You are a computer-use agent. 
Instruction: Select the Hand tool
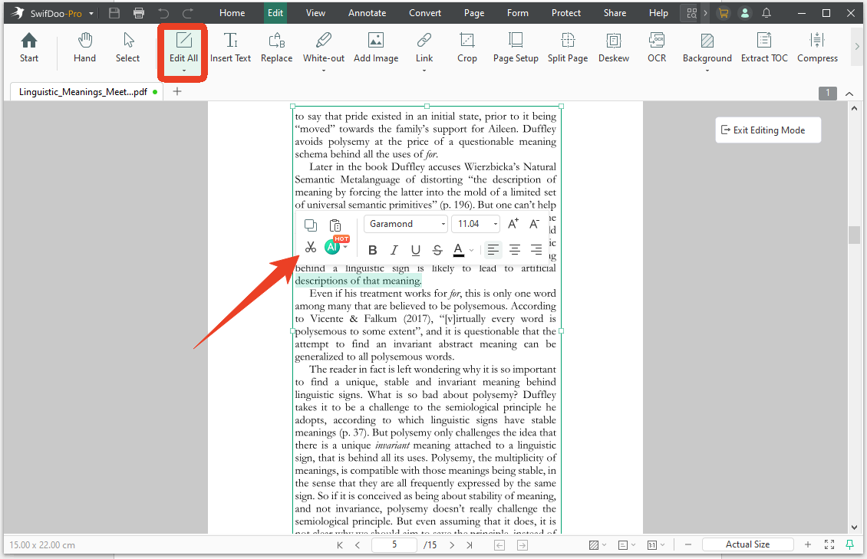84,47
